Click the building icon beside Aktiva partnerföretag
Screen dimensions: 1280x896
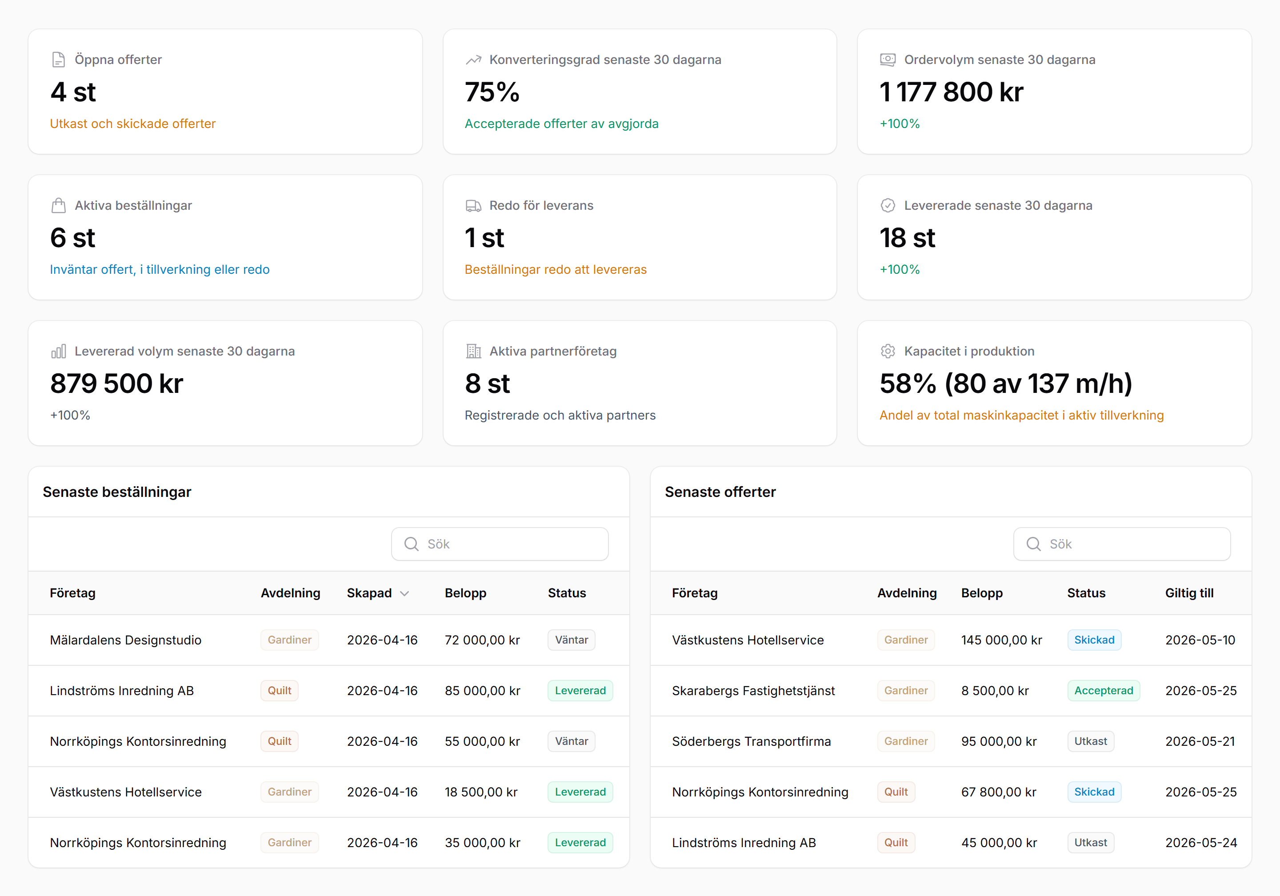point(473,351)
